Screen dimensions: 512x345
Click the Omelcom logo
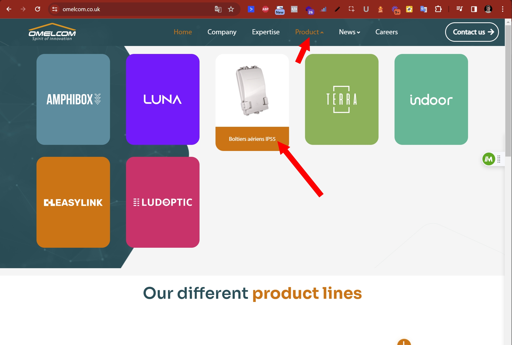point(52,32)
